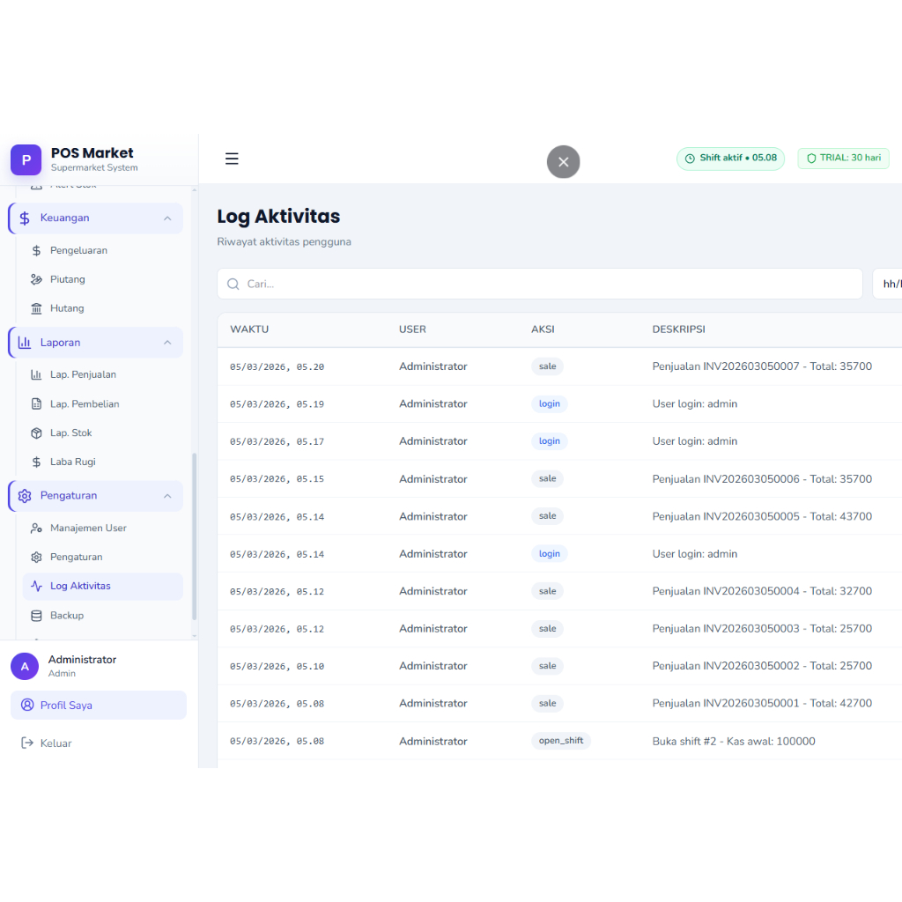Click login badge in 05.17 row
Viewport: 902px width, 902px height.
[550, 441]
